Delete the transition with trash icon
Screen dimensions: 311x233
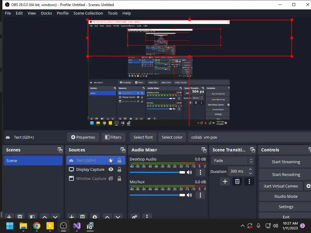coord(237,181)
